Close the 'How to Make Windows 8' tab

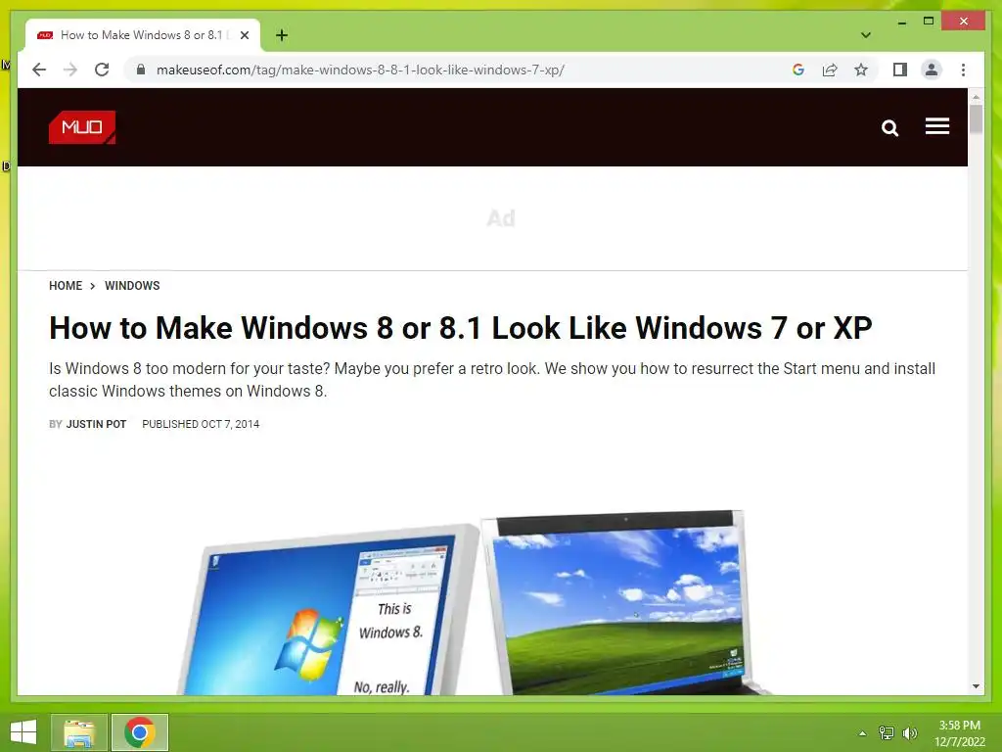pos(245,35)
